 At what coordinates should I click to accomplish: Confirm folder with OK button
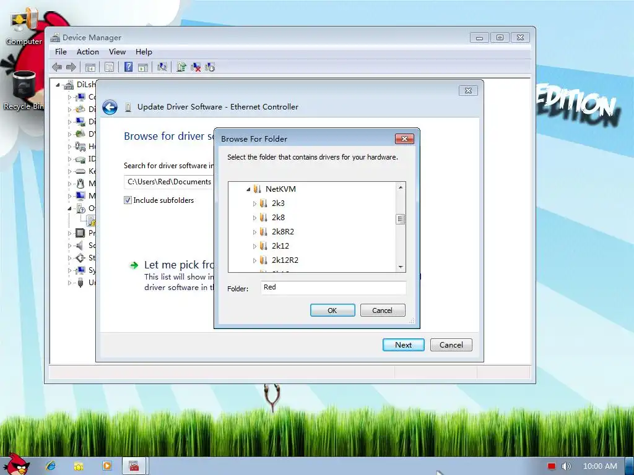click(x=332, y=310)
